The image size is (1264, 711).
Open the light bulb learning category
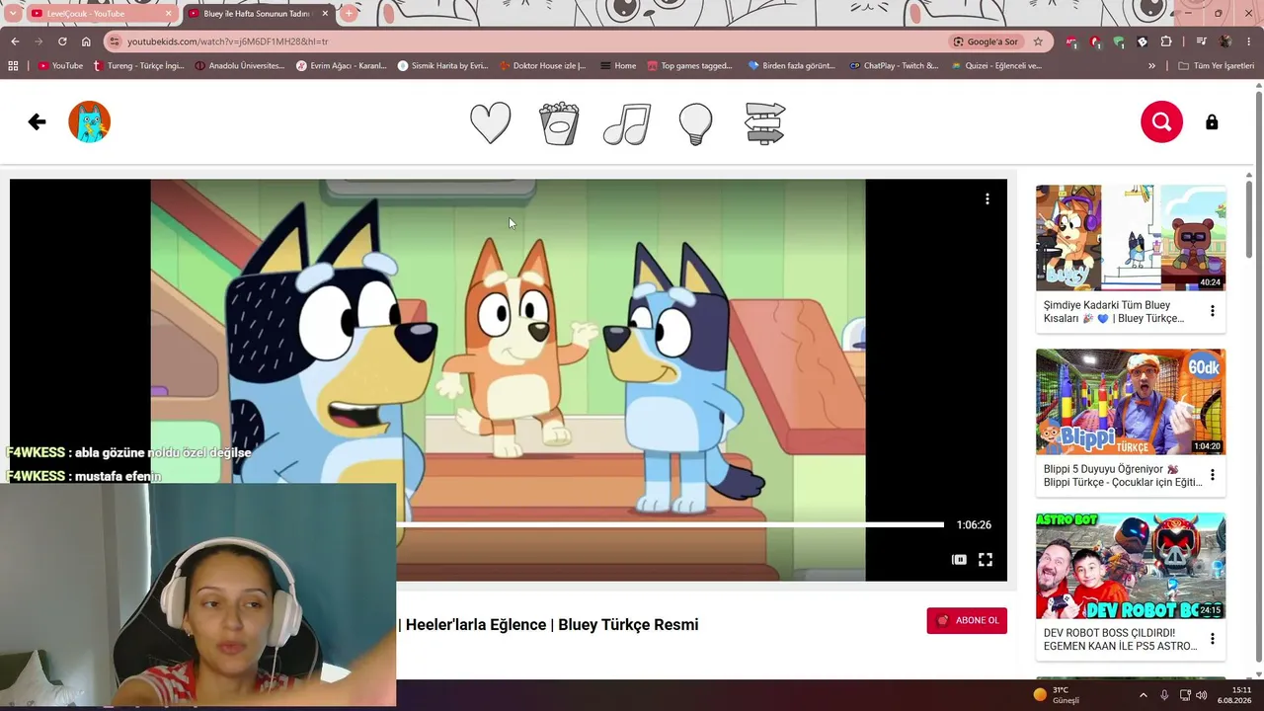(x=696, y=123)
